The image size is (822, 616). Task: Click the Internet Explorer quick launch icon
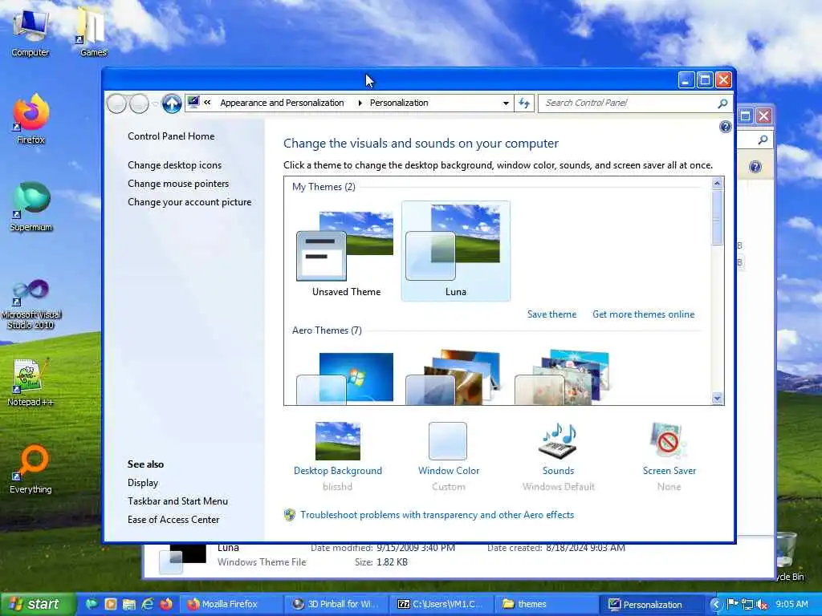(148, 604)
